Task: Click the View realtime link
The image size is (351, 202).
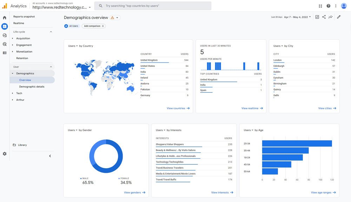Action: point(252,109)
